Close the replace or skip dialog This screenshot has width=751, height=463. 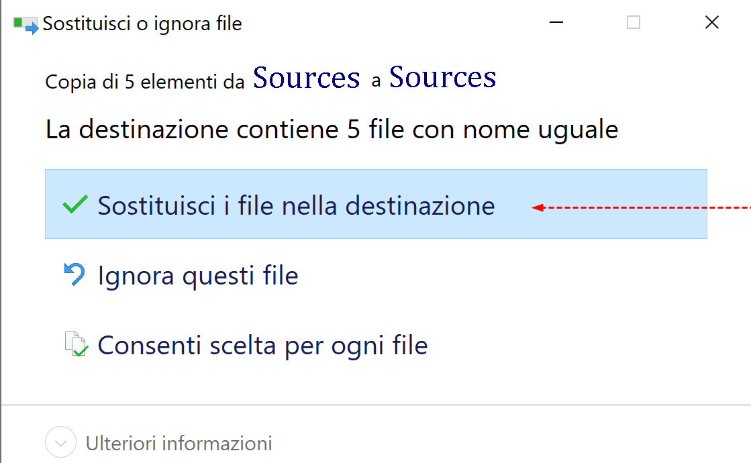coord(712,23)
